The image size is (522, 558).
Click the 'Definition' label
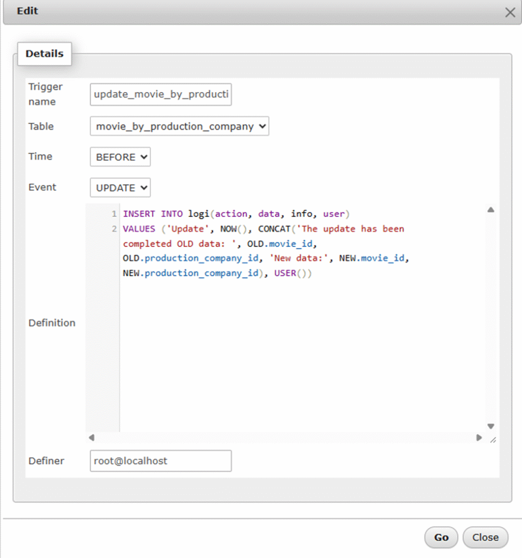click(x=52, y=323)
